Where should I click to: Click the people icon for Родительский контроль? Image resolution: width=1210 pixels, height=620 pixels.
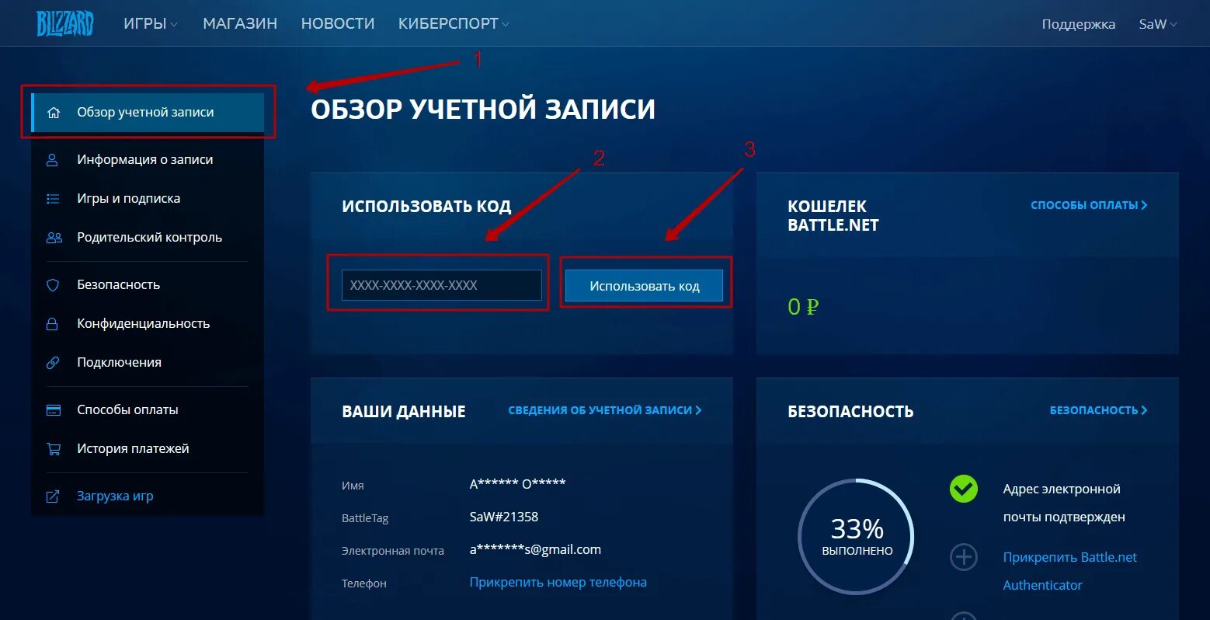click(54, 238)
